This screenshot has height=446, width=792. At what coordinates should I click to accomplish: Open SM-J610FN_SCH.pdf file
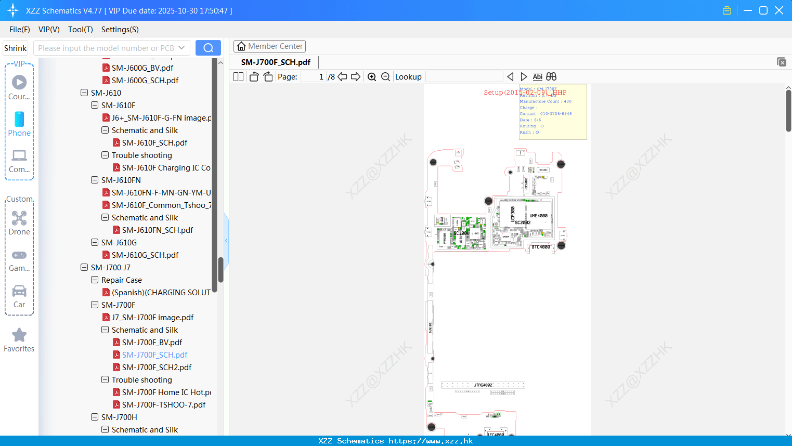(x=158, y=230)
